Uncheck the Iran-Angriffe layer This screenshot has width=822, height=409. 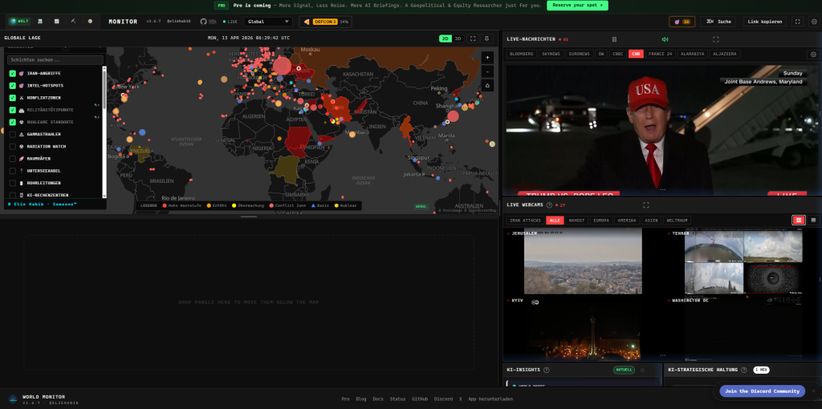(x=13, y=73)
